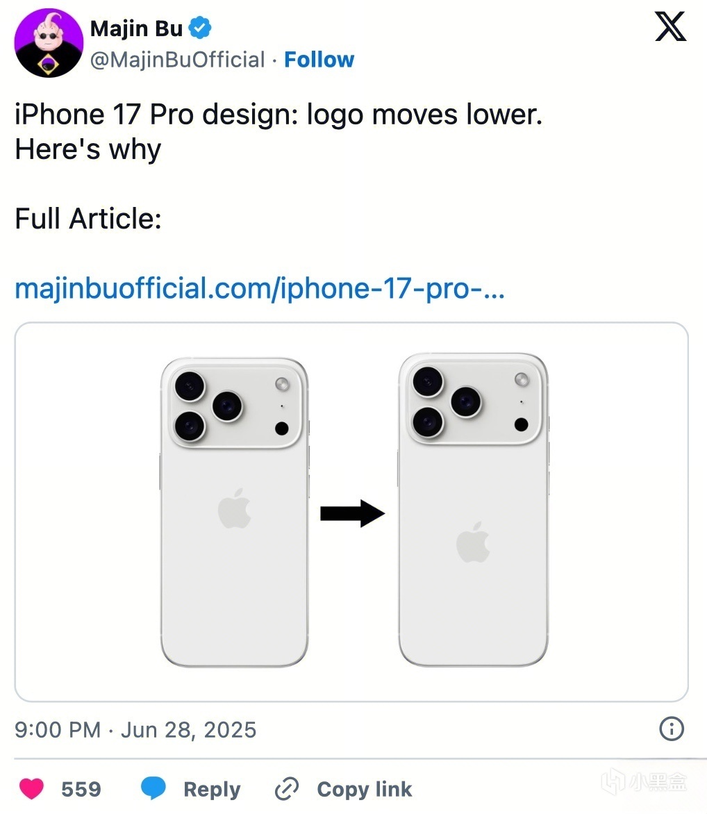Open the 9:00 PM Jun 28, 2025 timestamp
Image resolution: width=707 pixels, height=814 pixels.
click(x=135, y=729)
